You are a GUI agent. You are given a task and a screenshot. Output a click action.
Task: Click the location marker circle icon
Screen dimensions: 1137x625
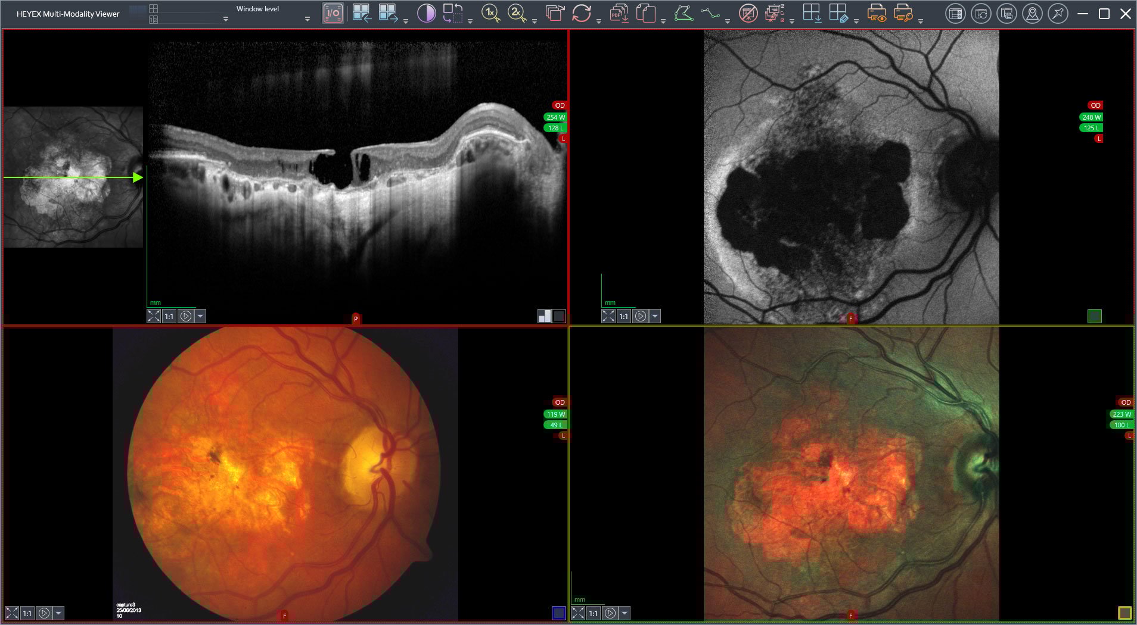tap(1032, 13)
